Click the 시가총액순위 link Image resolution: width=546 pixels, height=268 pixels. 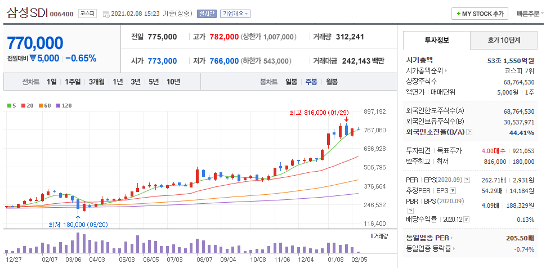(424, 71)
